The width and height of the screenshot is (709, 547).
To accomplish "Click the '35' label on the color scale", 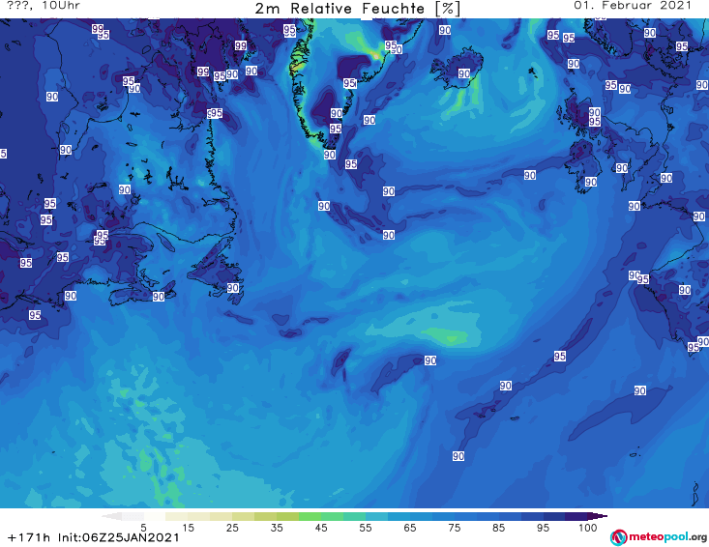I will point(277,528).
